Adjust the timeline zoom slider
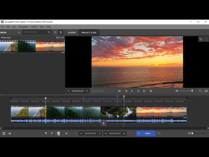209x157 pixels. (x=200, y=133)
